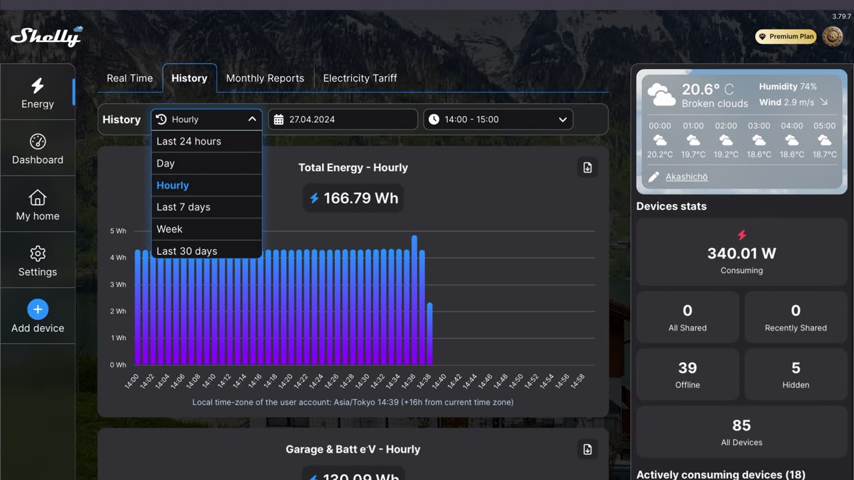Select Last 24 hours option
Viewport: 854px width, 480px height.
click(x=206, y=141)
